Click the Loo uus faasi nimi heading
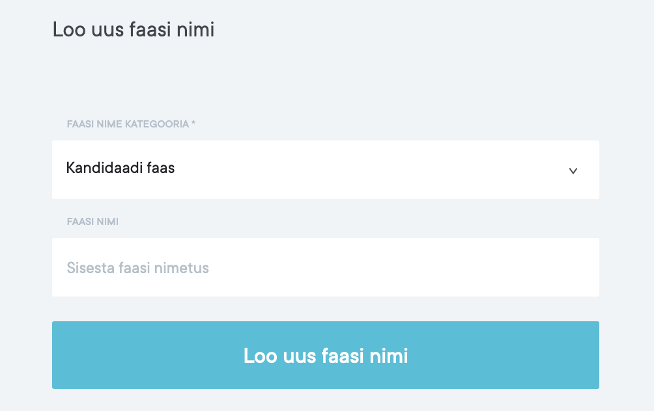 pos(134,29)
